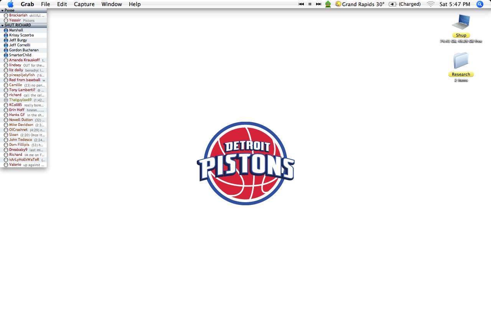The image size is (491, 327).
Task: Click the blue status icon beside Krissy Sczerba
Action: click(6, 35)
